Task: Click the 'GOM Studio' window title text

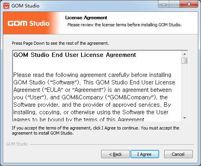Action: [25, 6]
